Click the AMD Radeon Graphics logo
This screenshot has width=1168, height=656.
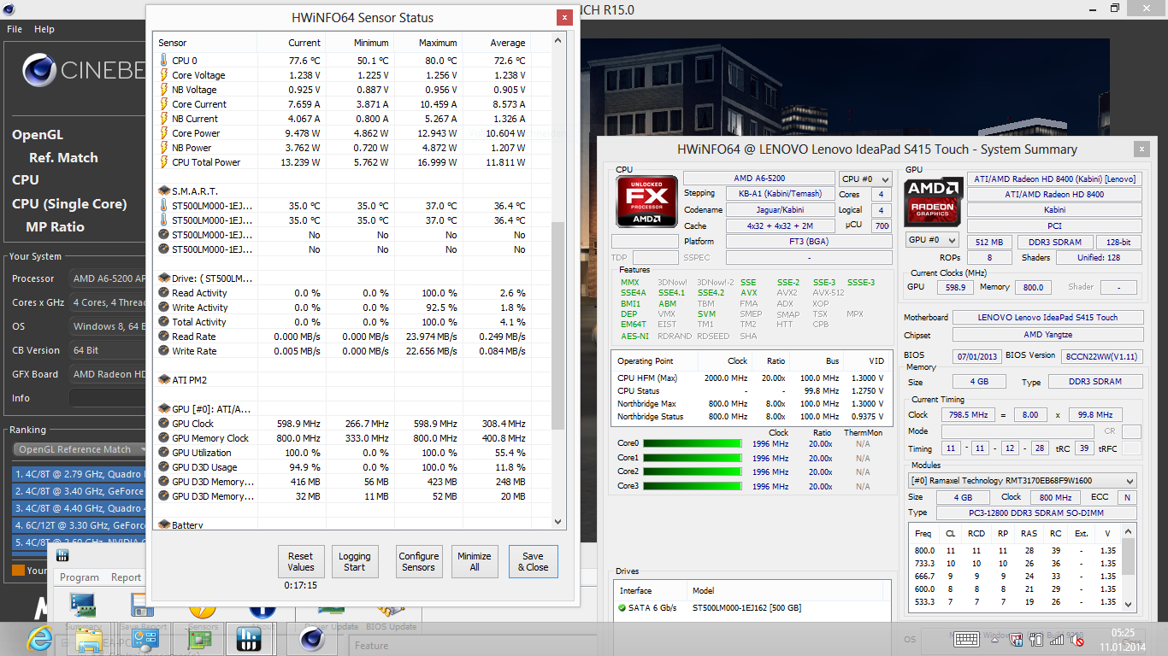point(933,202)
